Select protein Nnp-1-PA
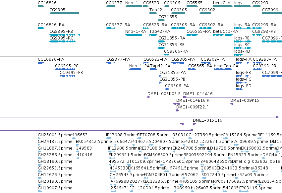 (x=140, y=66)
